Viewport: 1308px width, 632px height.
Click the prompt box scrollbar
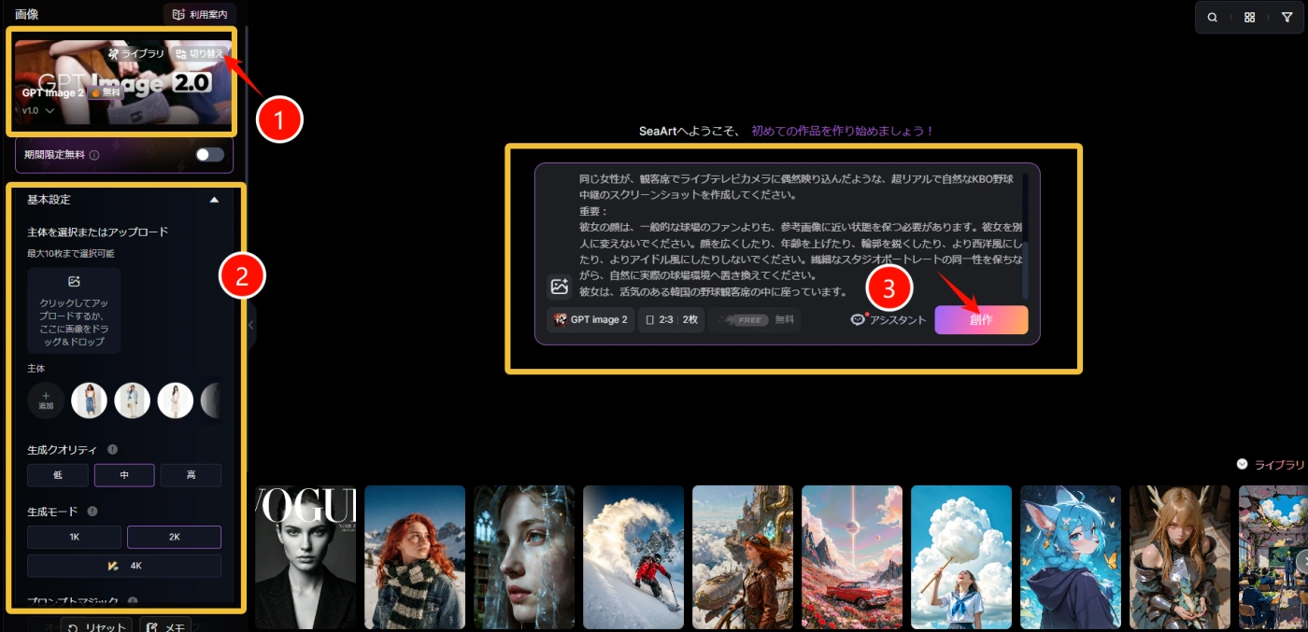tap(1025, 269)
